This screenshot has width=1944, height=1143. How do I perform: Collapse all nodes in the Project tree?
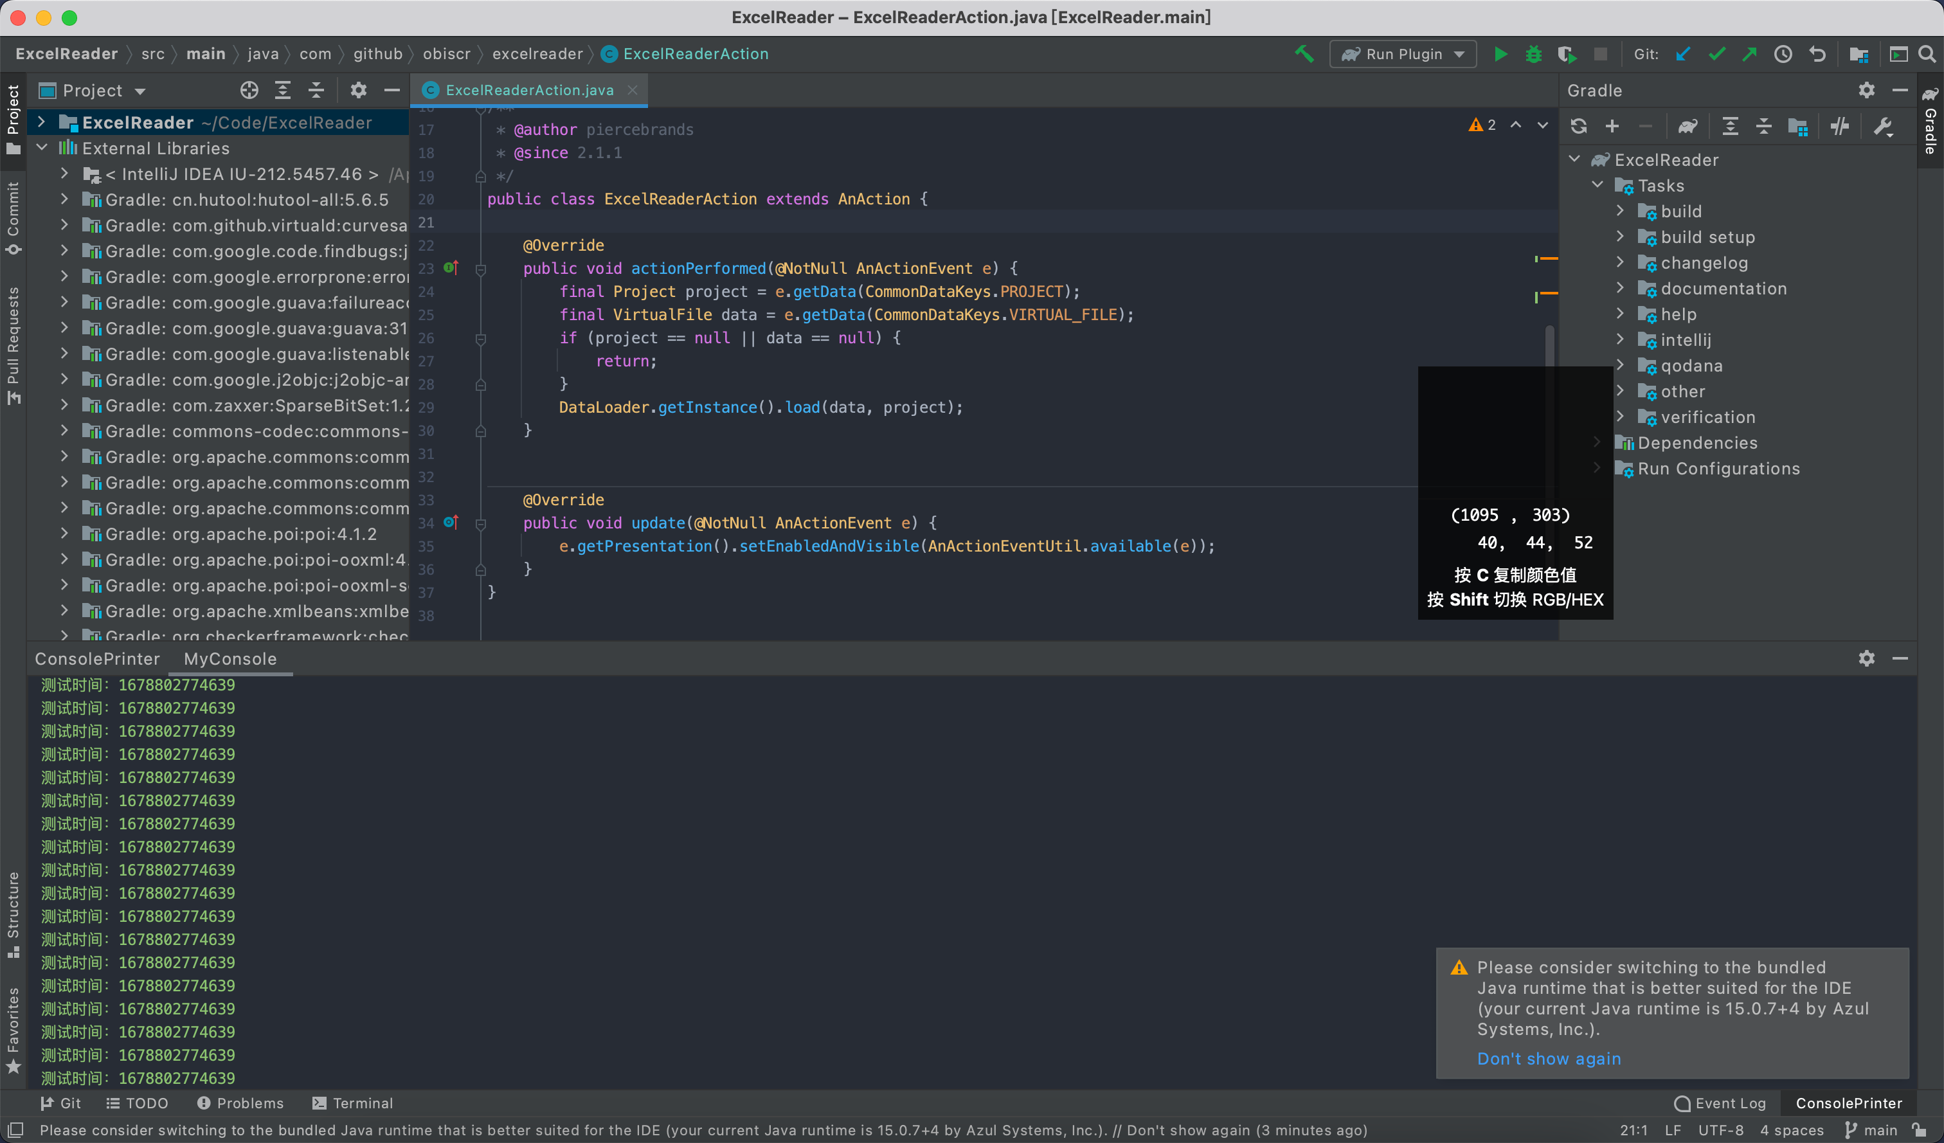pyautogui.click(x=316, y=90)
